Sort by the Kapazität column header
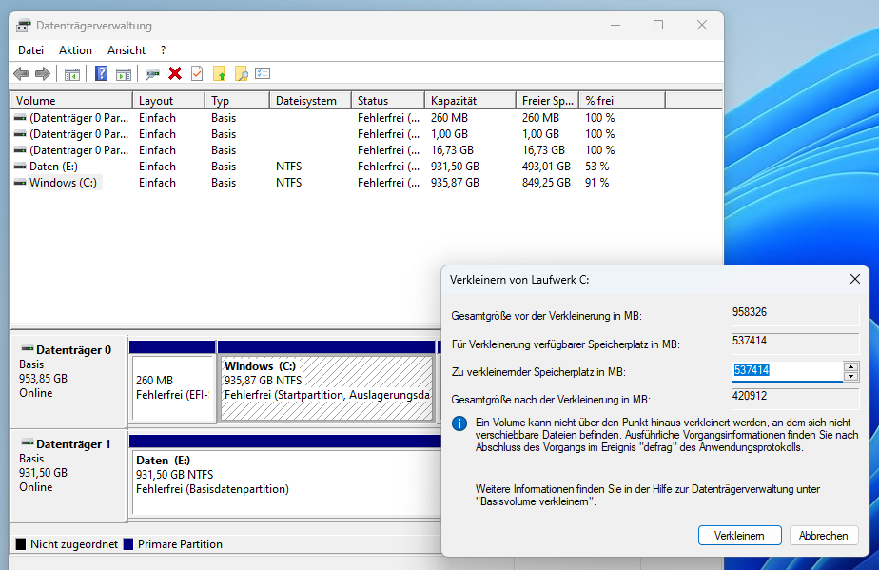879x570 pixels. coord(470,101)
